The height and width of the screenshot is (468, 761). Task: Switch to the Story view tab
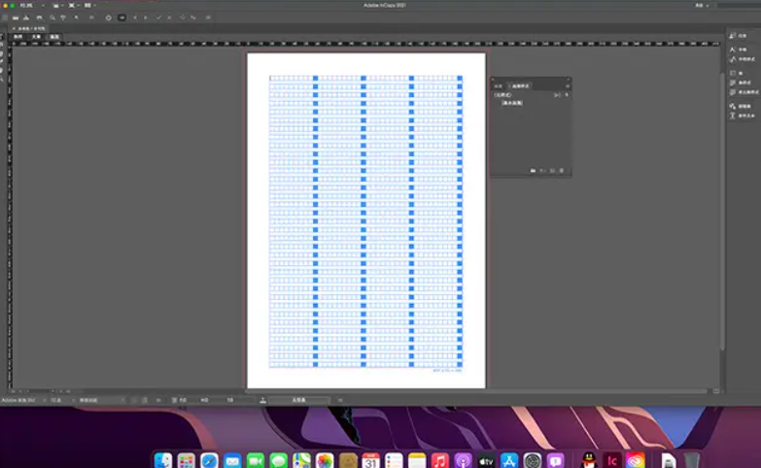point(36,37)
